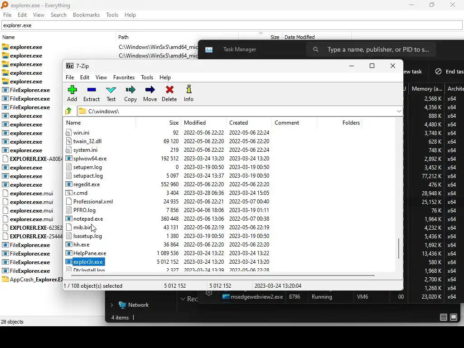Image resolution: width=464 pixels, height=348 pixels.
Task: Click the Copy icon in 7-Zip toolbar
Action: 130,90
